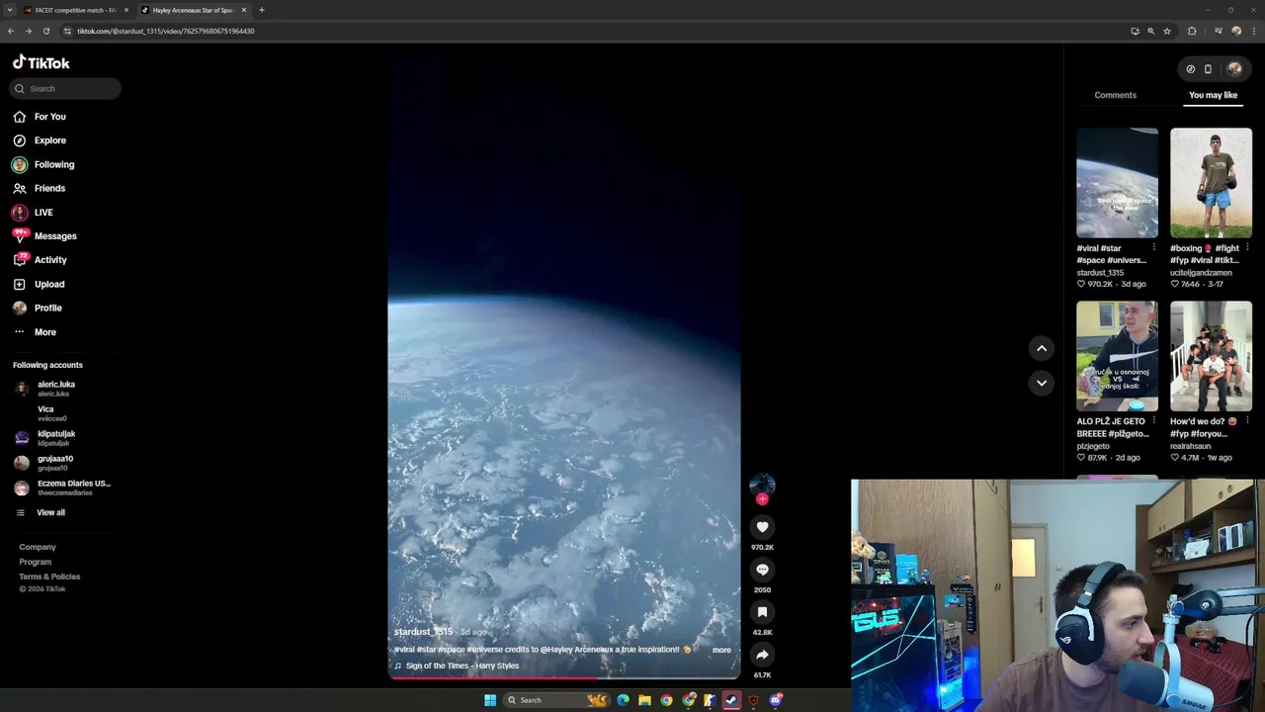The height and width of the screenshot is (712, 1265).
Task: Click the Upload icon in sidebar
Action: [x=20, y=284]
